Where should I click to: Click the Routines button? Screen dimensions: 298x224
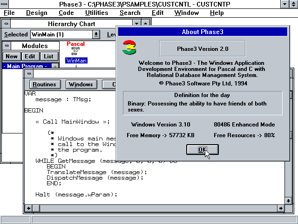coord(45,84)
